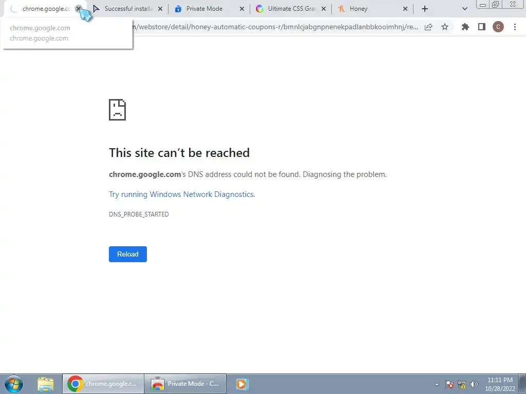Open the Windows Start button
This screenshot has height=394, width=526.
14,384
